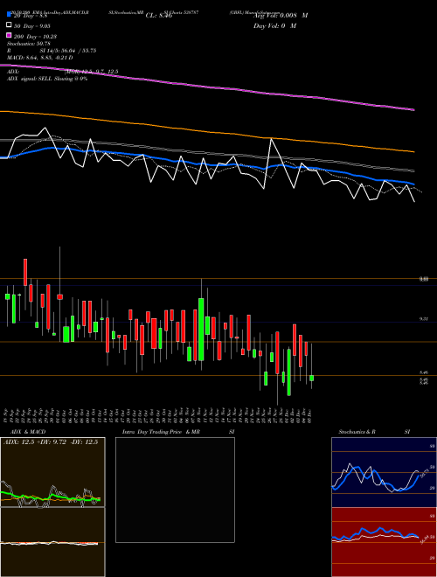437x577 pixels.
Task: Select the '50 Day - 9.03' legend text
Action: pyautogui.click(x=32, y=25)
